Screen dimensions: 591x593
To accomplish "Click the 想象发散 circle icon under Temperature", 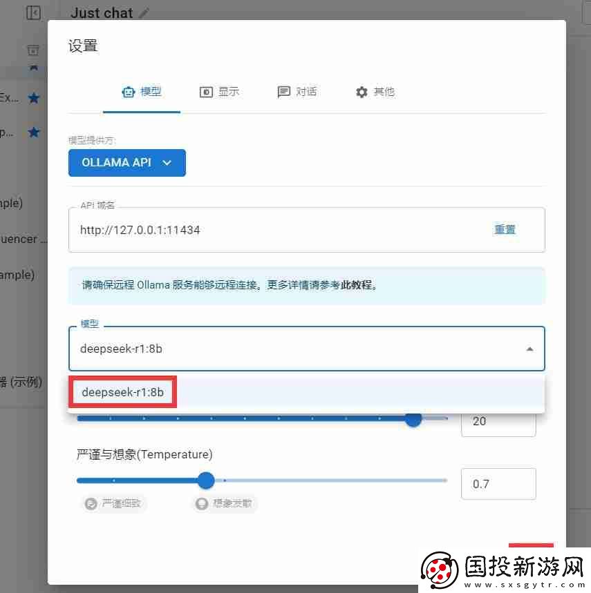I will click(201, 503).
